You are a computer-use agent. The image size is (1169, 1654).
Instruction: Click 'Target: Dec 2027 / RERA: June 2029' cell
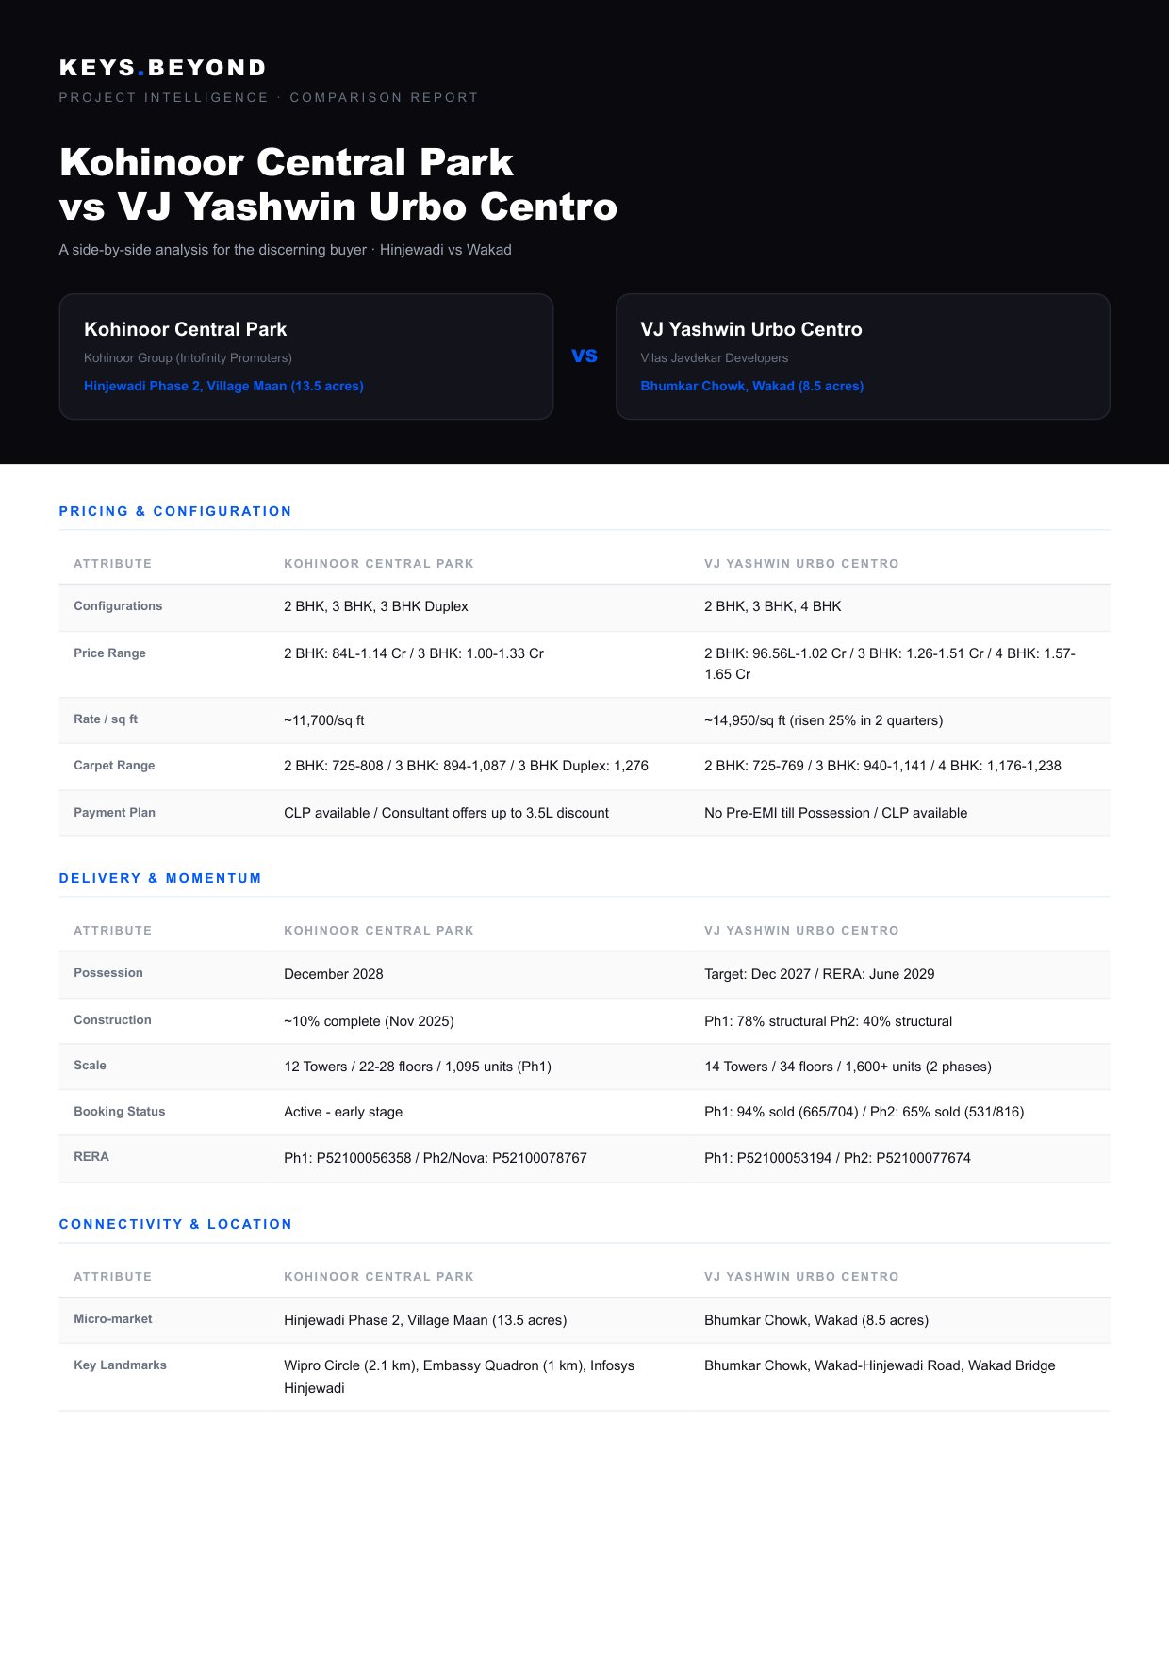(819, 974)
